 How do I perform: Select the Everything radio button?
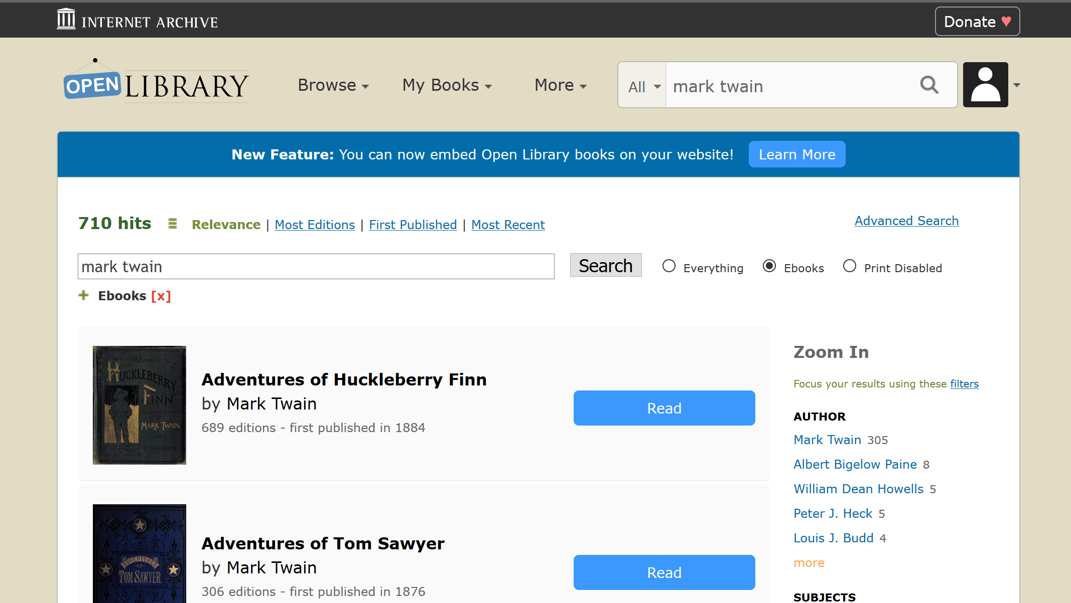tap(669, 266)
